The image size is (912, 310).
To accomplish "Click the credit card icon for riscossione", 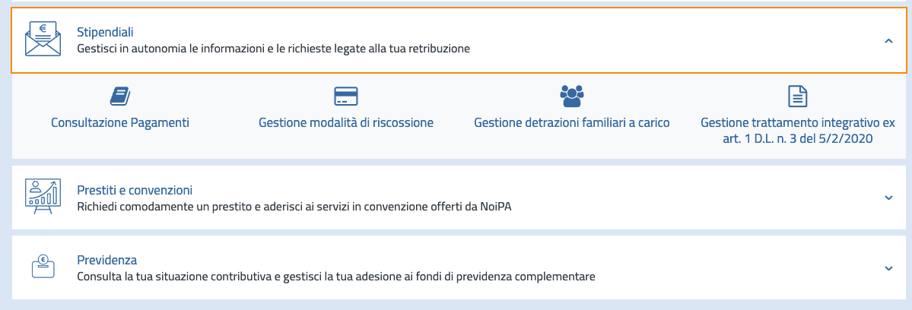I will (346, 96).
